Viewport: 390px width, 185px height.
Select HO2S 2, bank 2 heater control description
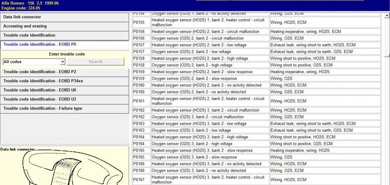point(210,101)
